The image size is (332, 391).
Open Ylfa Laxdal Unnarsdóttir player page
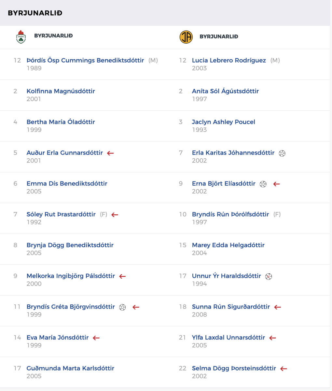tap(228, 338)
